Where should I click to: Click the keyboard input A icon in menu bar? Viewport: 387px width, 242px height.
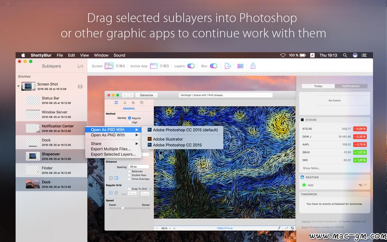(312, 55)
